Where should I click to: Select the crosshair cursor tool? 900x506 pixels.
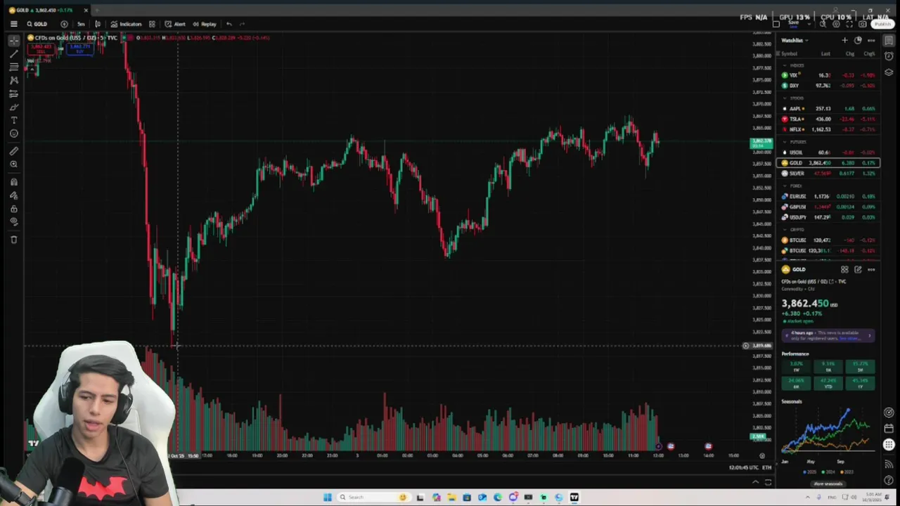tap(13, 41)
